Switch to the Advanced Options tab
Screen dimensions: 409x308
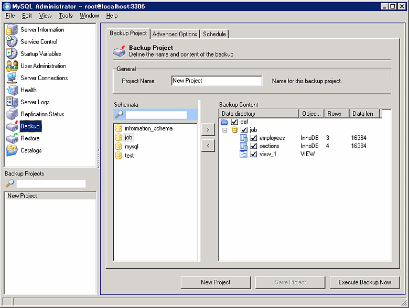[x=175, y=34]
